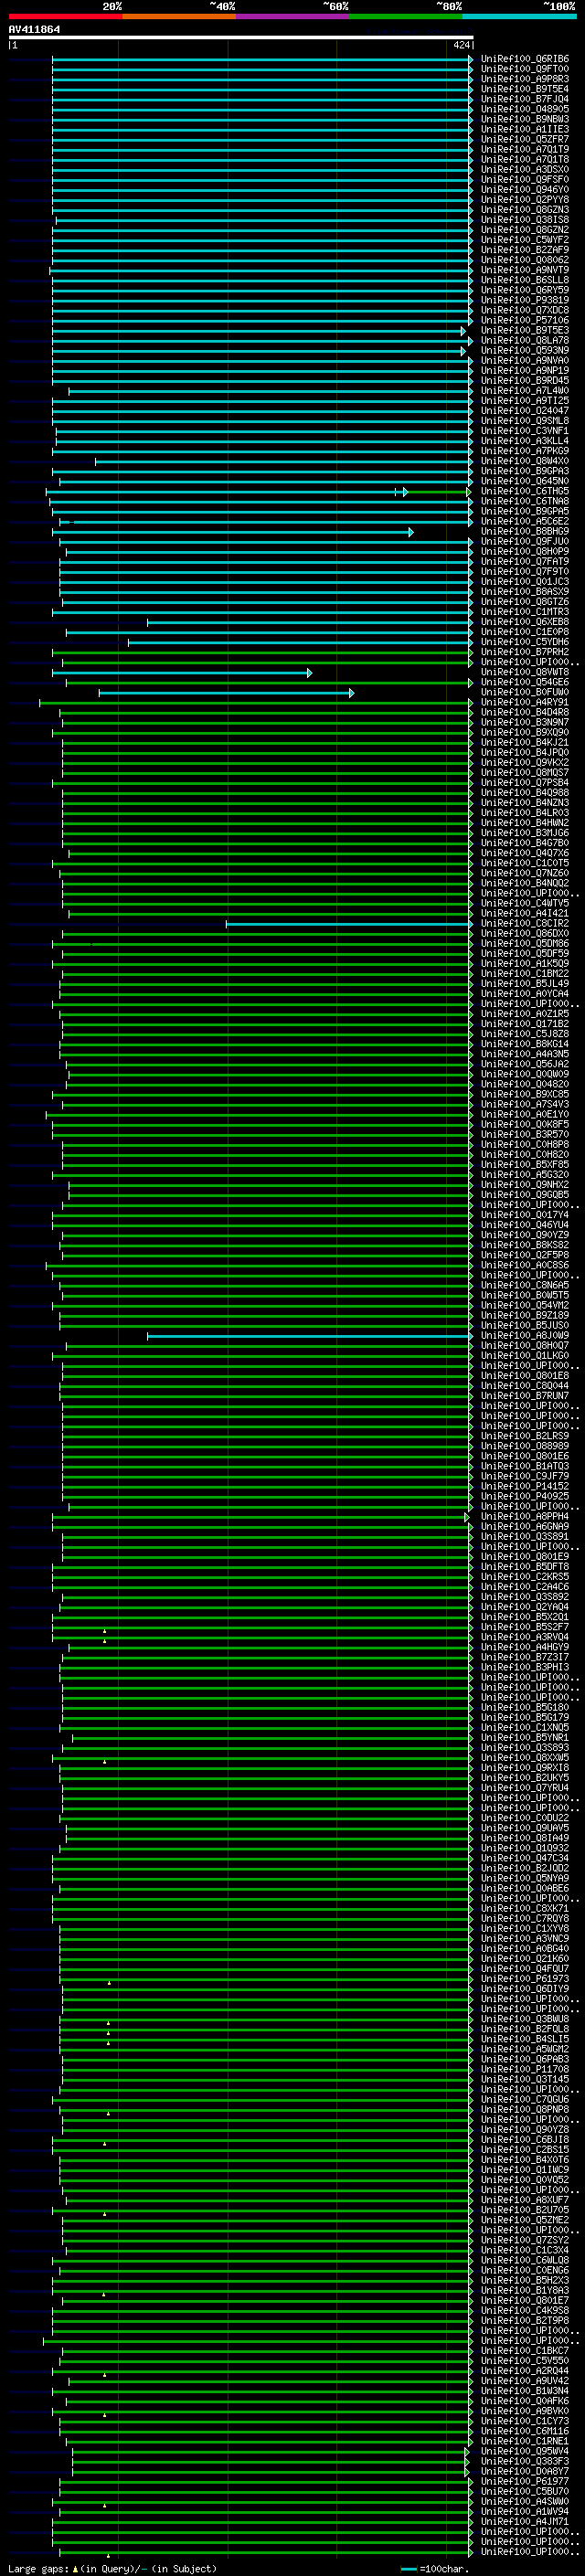Open hit UniRef100_B9NBW3

pyautogui.click(x=525, y=119)
